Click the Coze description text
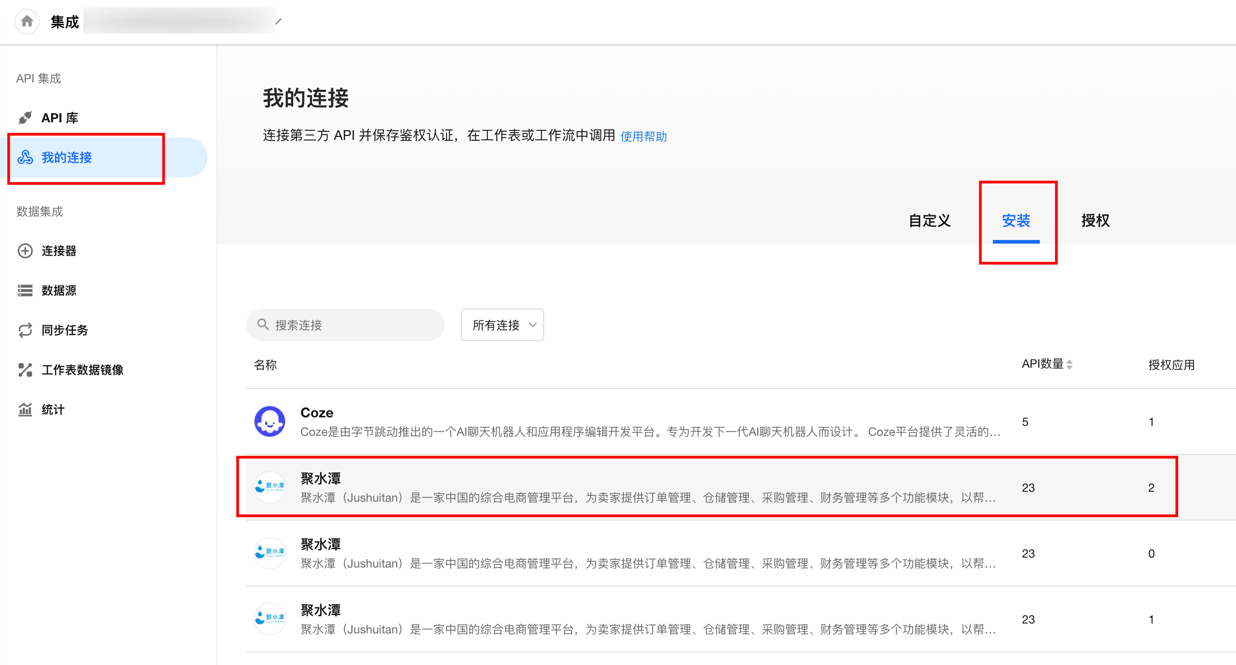The height and width of the screenshot is (665, 1236). click(650, 432)
